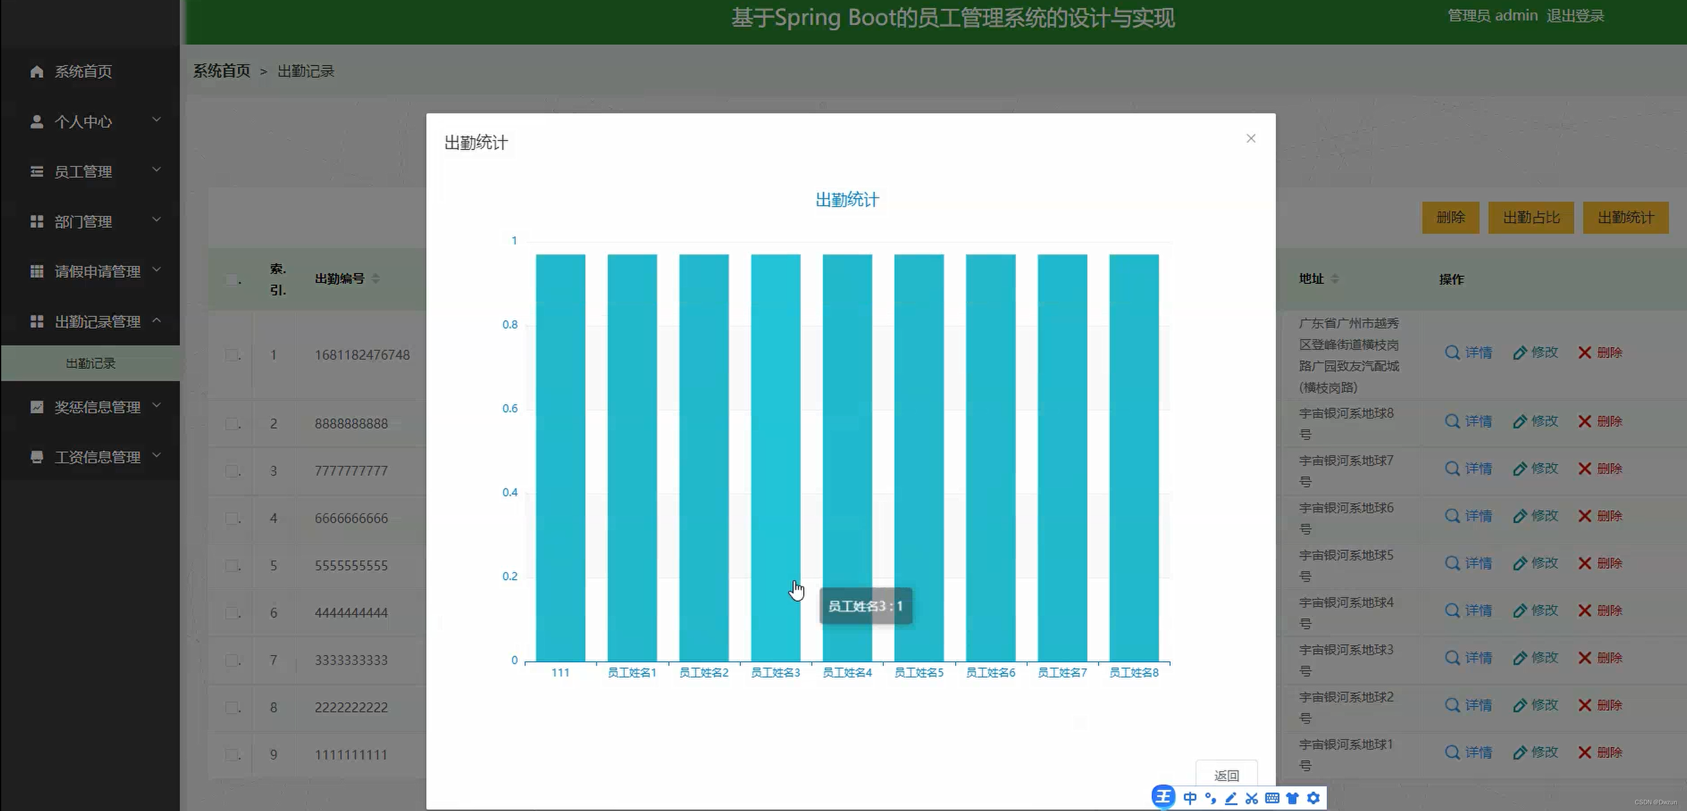Click the magnifier 详情 icon for 宇宙银河系地球6号 row
Screen dimensions: 1687x811
click(x=1452, y=516)
